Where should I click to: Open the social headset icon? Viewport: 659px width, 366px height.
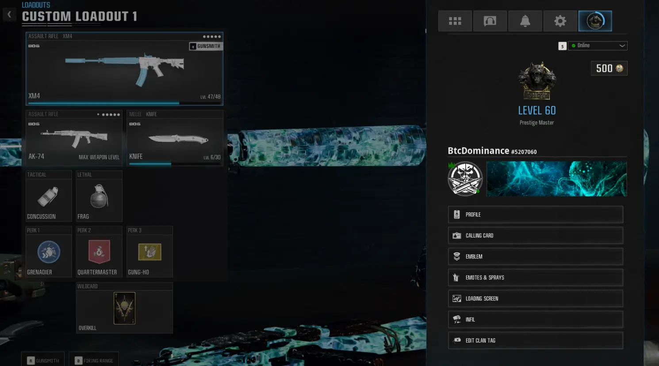click(x=490, y=21)
